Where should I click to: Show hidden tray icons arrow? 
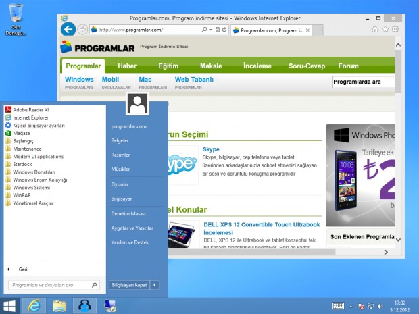[x=351, y=307]
